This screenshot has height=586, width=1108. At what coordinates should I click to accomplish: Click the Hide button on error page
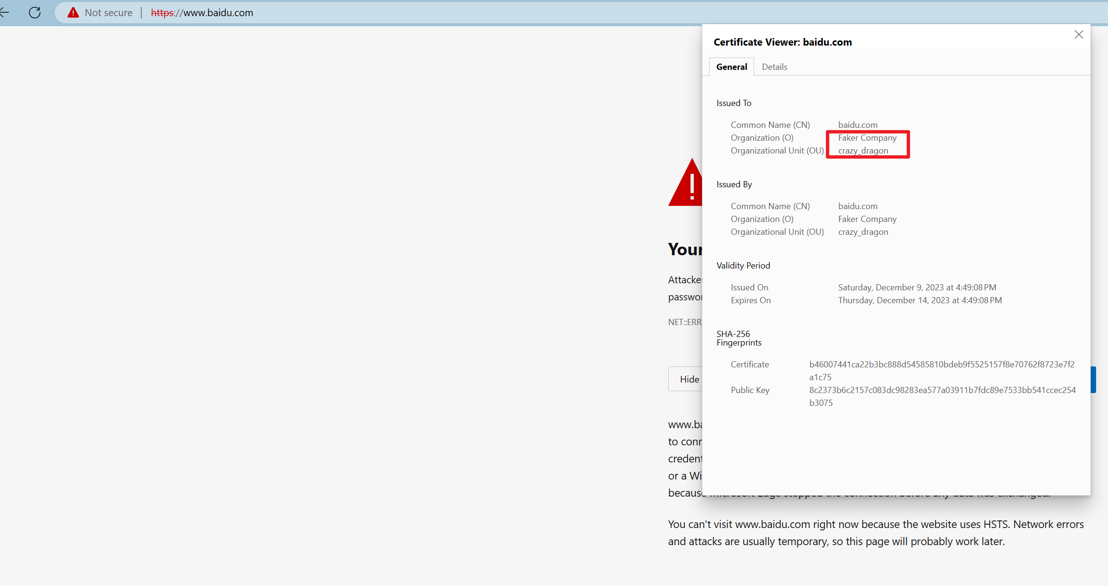pos(685,379)
